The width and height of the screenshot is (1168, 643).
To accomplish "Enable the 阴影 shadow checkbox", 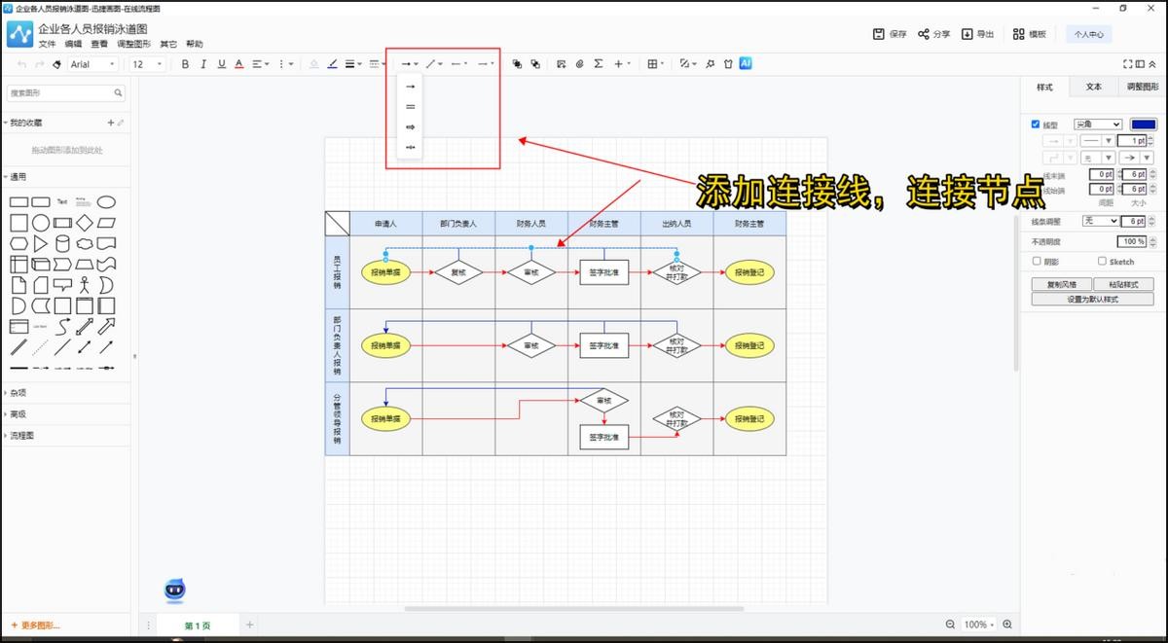I will pyautogui.click(x=1036, y=261).
